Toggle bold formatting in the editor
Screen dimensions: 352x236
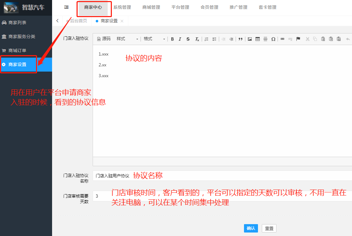[x=172, y=39]
